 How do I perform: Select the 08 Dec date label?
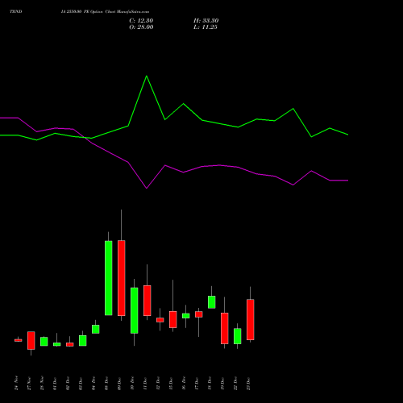106,383
